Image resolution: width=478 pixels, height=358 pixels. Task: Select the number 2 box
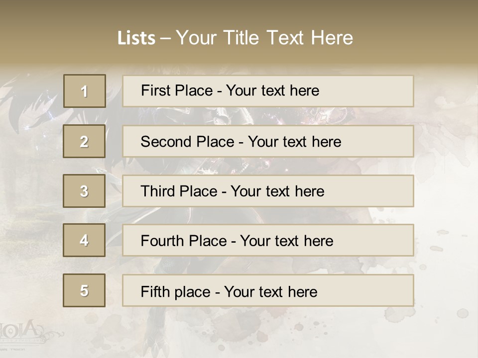84,141
